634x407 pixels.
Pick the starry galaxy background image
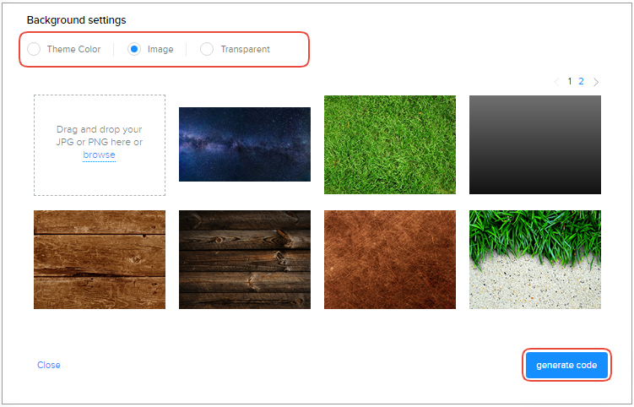pos(245,144)
